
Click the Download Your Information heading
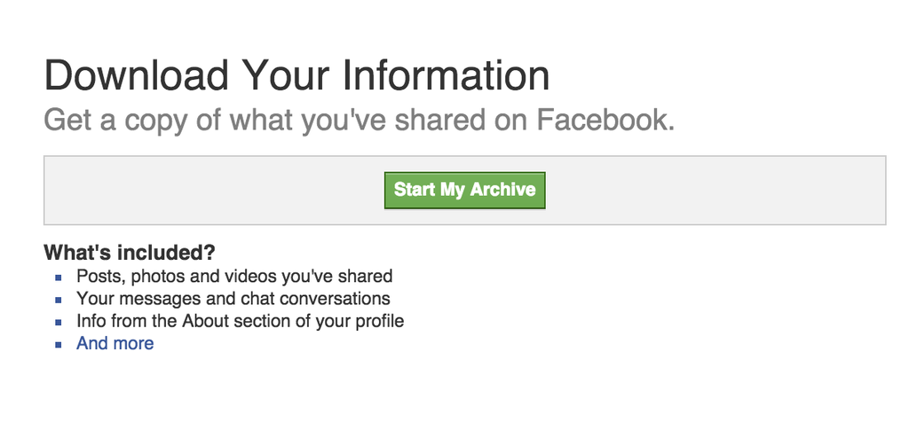pyautogui.click(x=296, y=76)
